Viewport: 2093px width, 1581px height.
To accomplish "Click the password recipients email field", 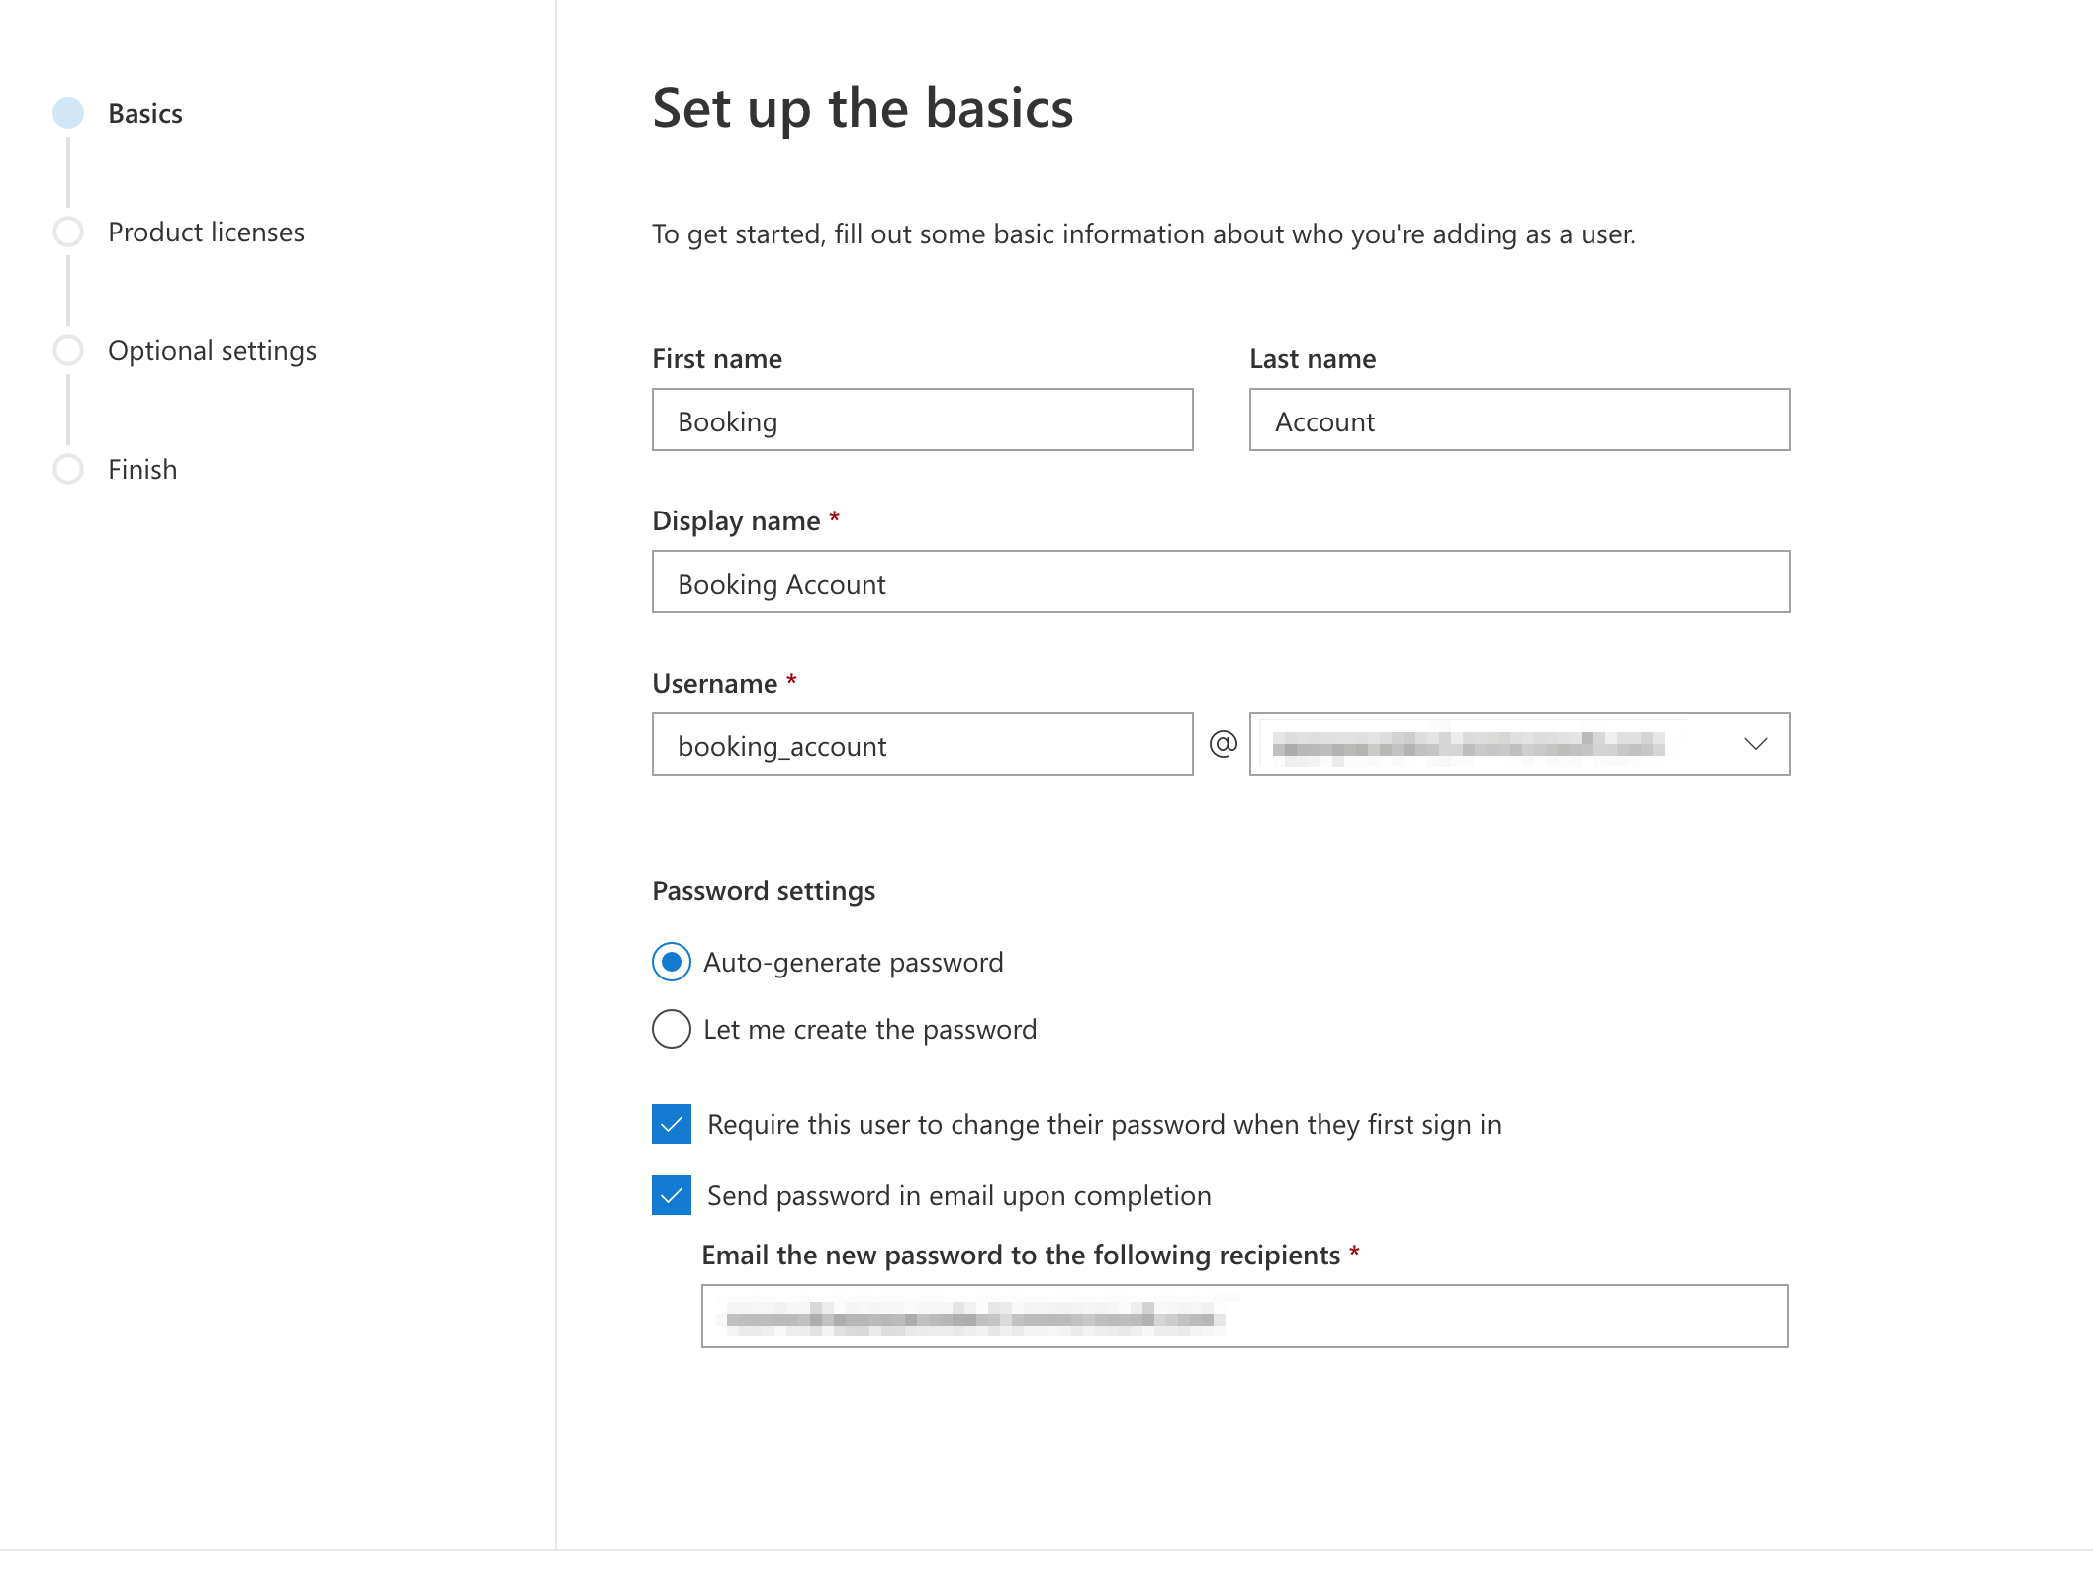I will point(1245,1316).
